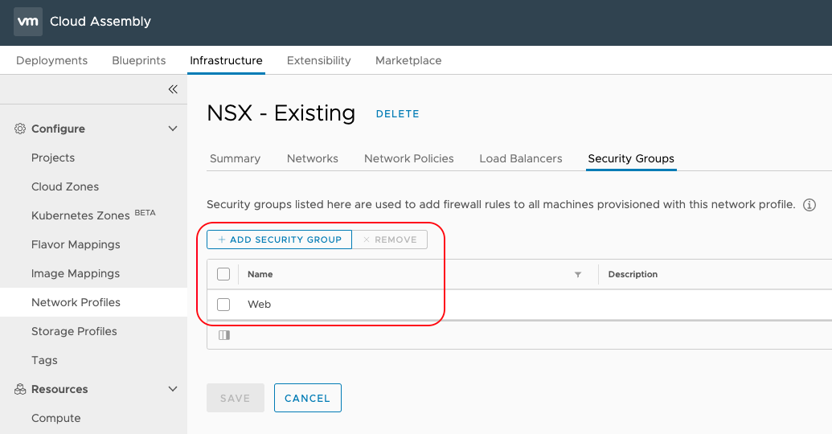Image resolution: width=832 pixels, height=434 pixels.
Task: Open Image Mappings in the sidebar
Action: (x=76, y=273)
